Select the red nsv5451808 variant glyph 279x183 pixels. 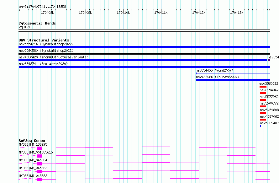(x=263, y=113)
